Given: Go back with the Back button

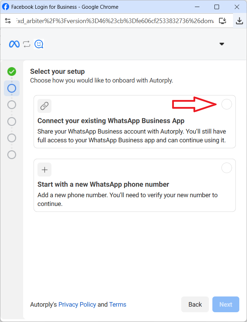Looking at the screenshot, I should pos(195,304).
